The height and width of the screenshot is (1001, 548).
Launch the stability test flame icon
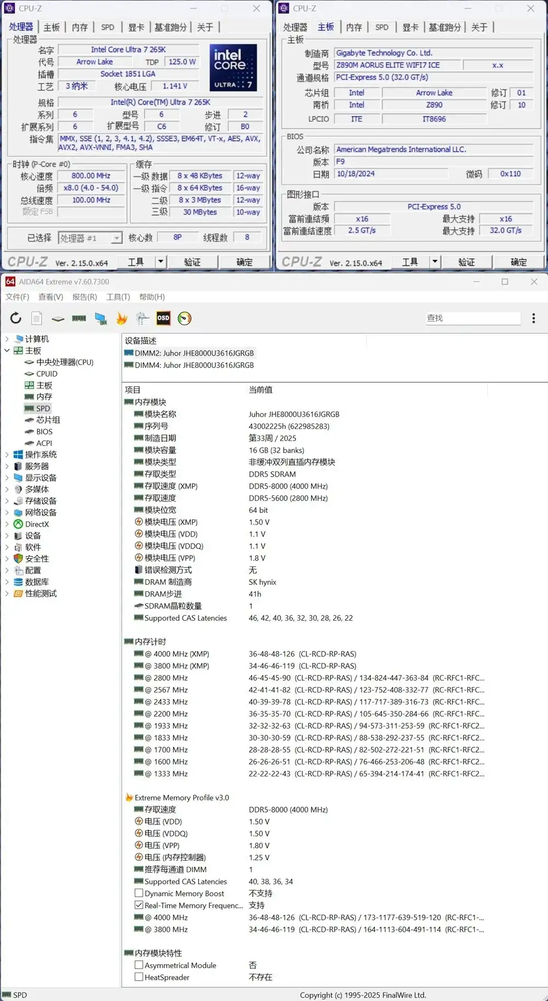[122, 318]
